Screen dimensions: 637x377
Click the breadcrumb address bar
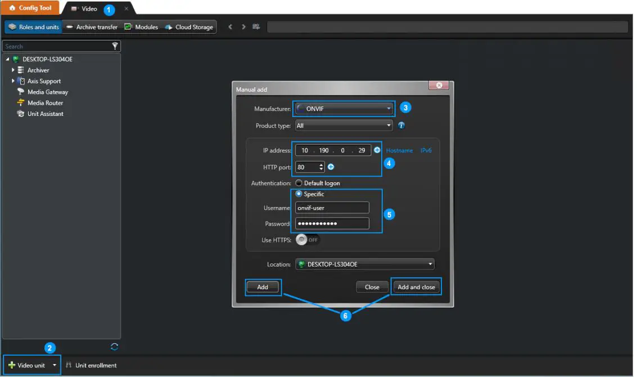click(448, 27)
